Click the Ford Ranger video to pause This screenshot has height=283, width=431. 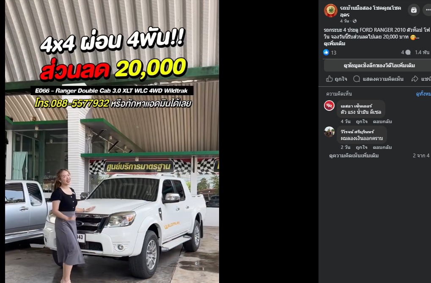pyautogui.click(x=112, y=141)
